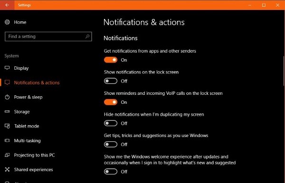Screen dimensions: 285x183
Task: Go to Power & sleep settings
Action: tap(28, 97)
